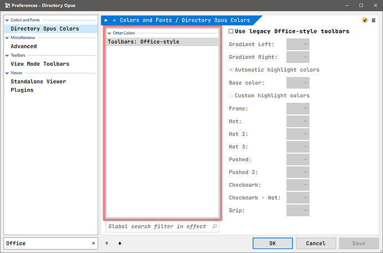The width and height of the screenshot is (383, 253).
Task: Click the magnifier icon in the filter box
Action: click(214, 226)
